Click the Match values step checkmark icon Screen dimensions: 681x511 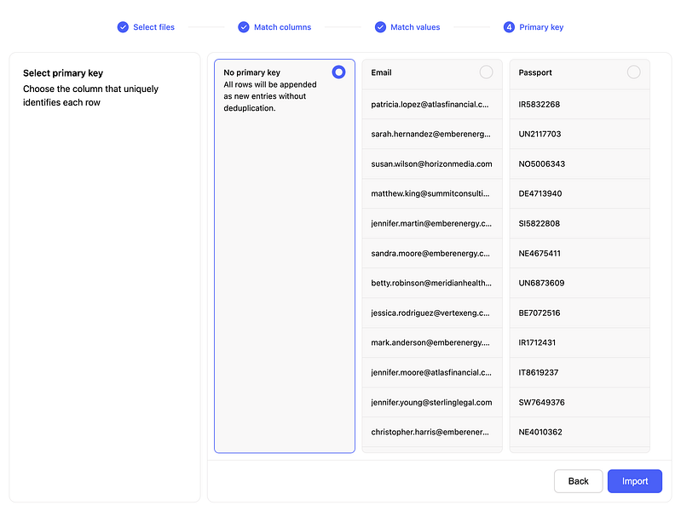380,27
